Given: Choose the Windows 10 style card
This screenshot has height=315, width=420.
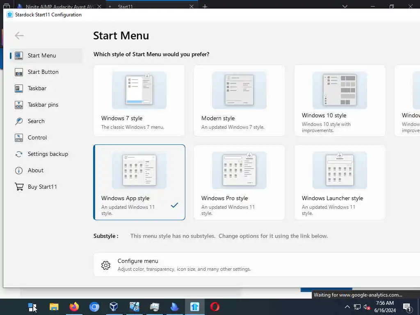Looking at the screenshot, I should coord(340,100).
